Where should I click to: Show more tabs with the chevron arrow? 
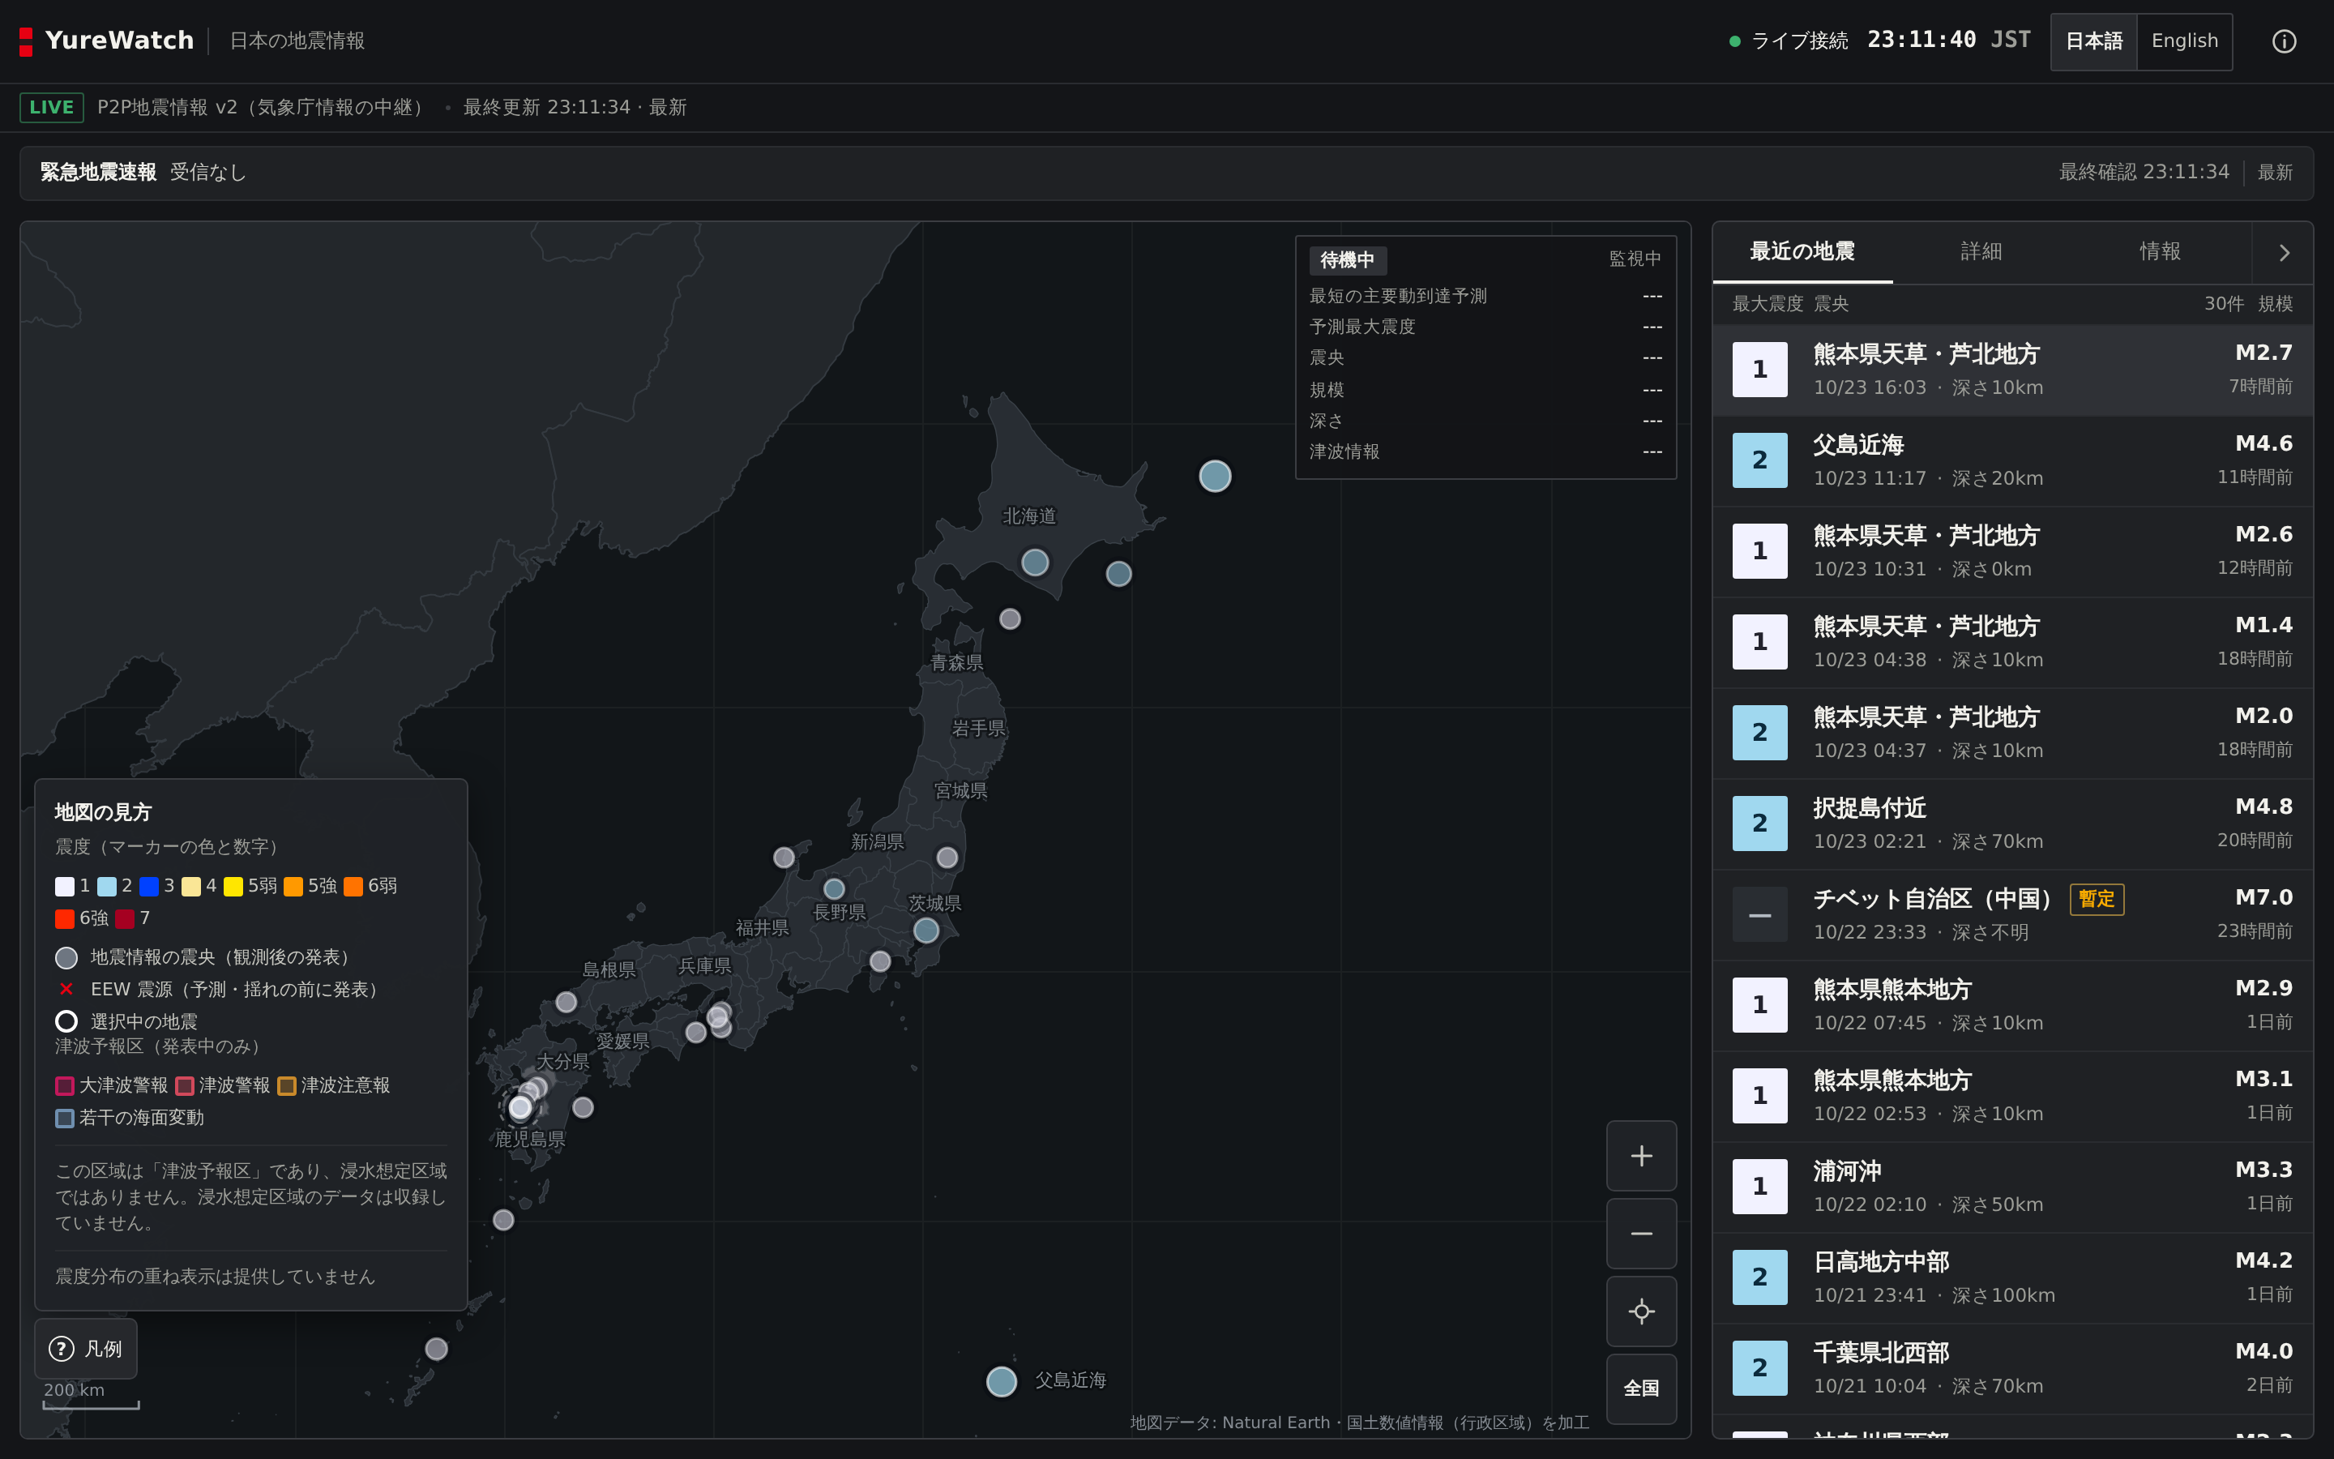coord(2283,253)
